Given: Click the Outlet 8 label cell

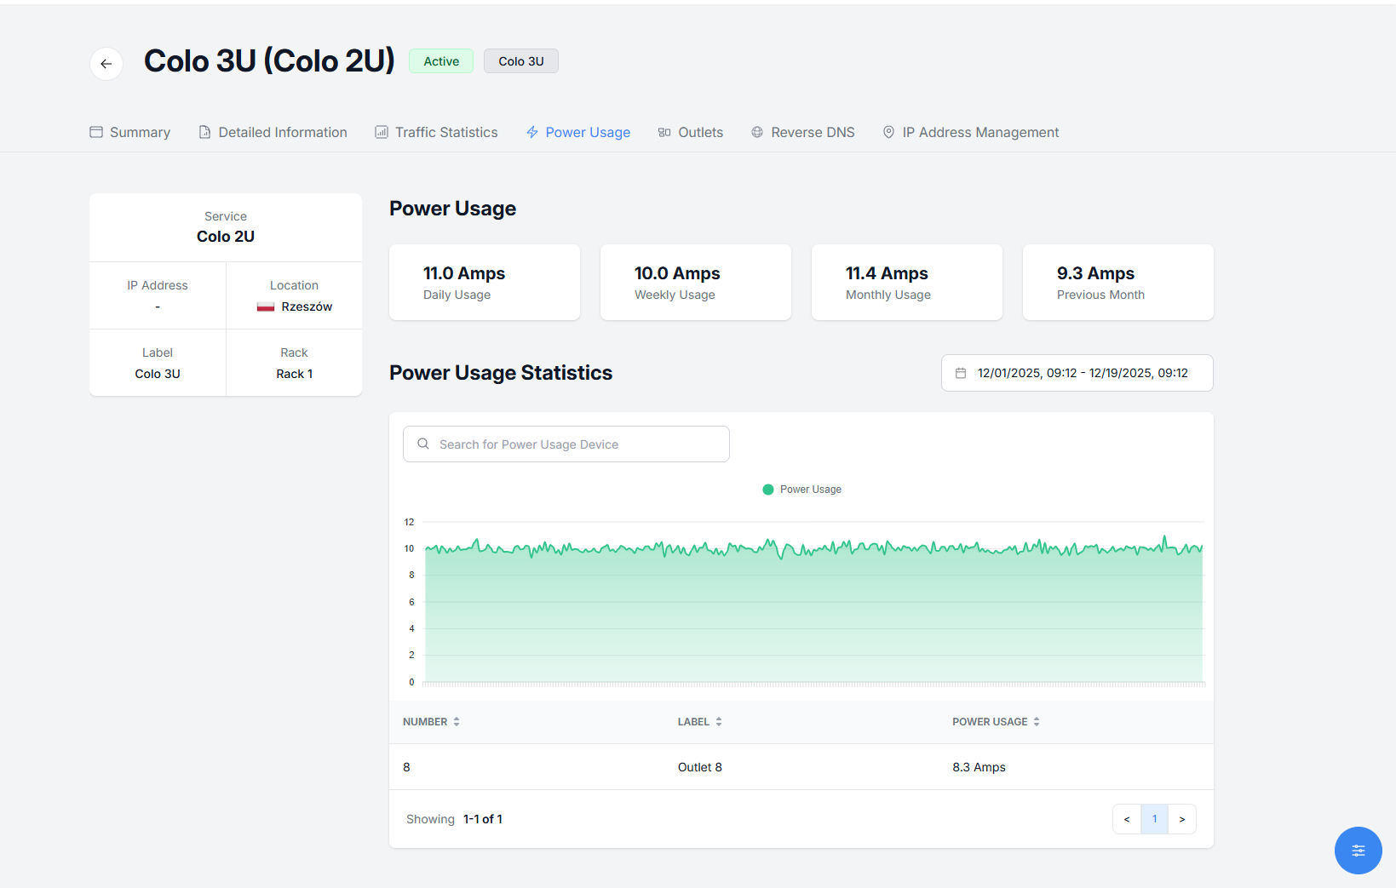Looking at the screenshot, I should [700, 767].
